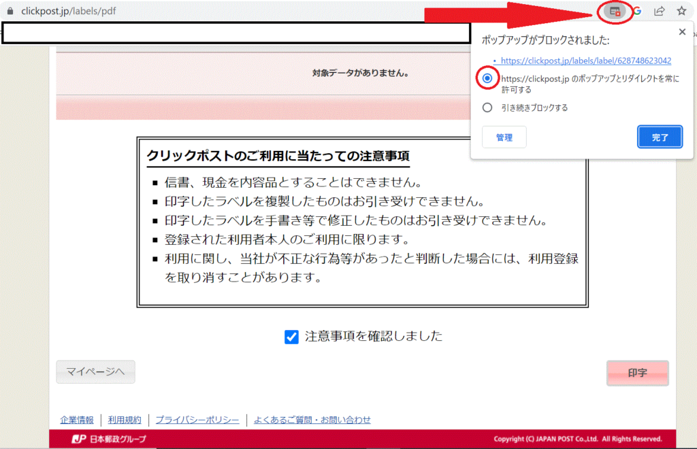
Task: Click 対象データがありません。 message text
Action: [x=361, y=73]
